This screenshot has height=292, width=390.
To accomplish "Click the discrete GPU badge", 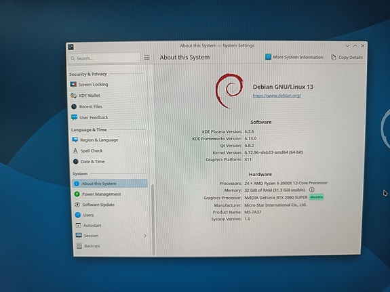I will (316, 197).
